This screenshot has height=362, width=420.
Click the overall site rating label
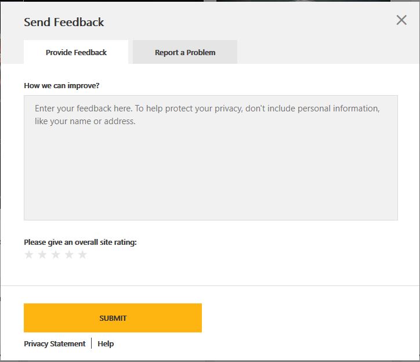pyautogui.click(x=81, y=242)
